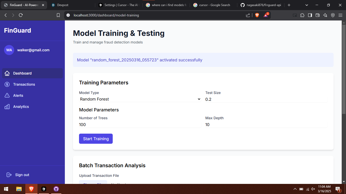Click the Alerts warning triangle icon
346x194 pixels.
pyautogui.click(x=7, y=95)
